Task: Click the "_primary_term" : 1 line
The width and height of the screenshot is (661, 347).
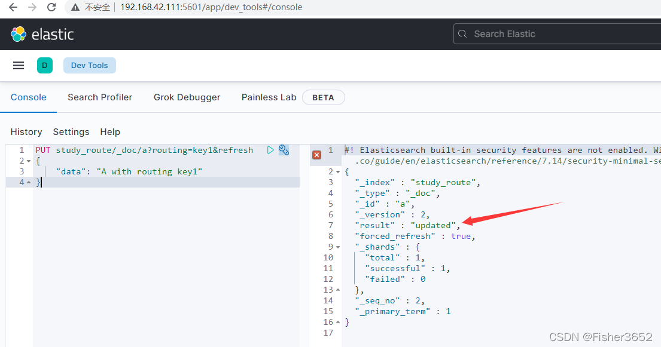Action: point(403,311)
